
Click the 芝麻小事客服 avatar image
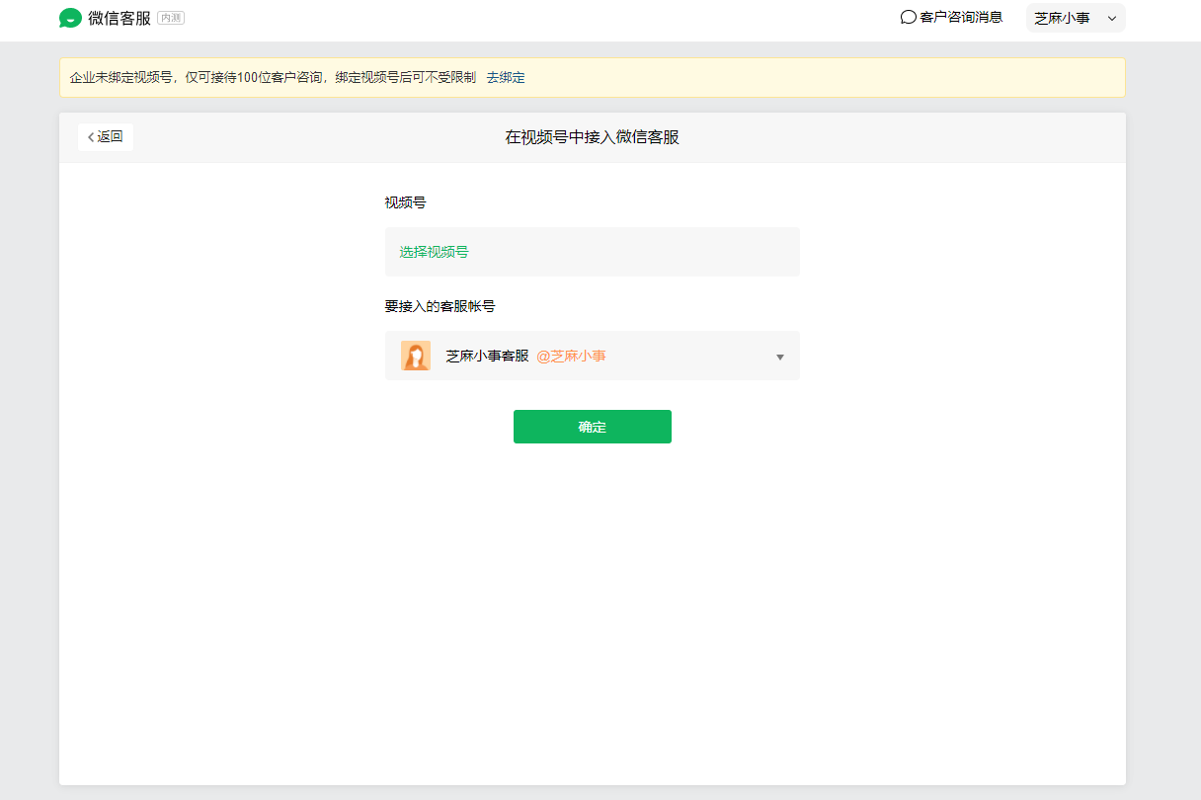[x=416, y=356]
